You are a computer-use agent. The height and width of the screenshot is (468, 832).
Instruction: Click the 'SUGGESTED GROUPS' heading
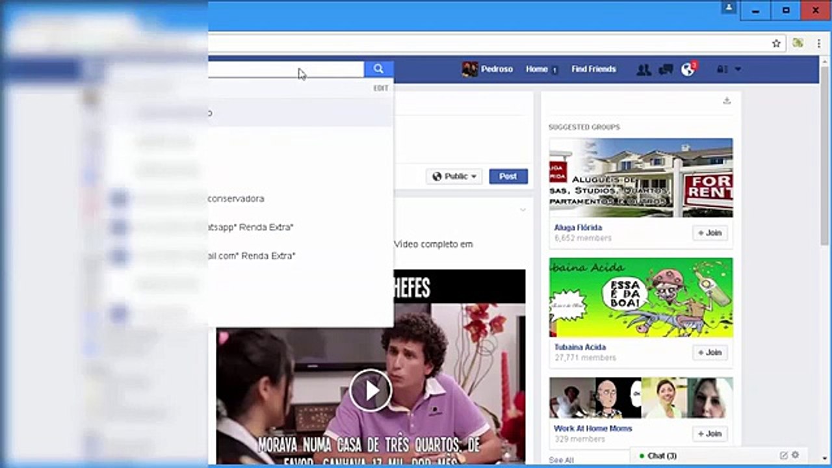pos(584,127)
